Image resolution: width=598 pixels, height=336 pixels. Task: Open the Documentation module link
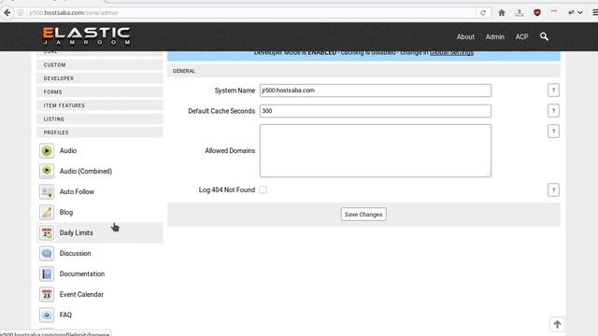tap(82, 273)
